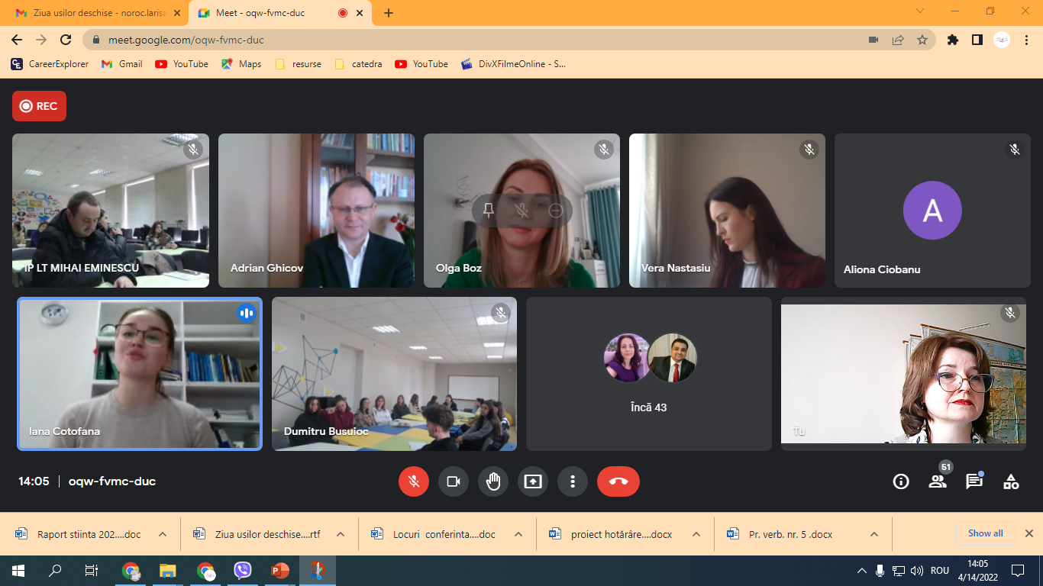This screenshot has height=586, width=1043.
Task: Go back in browser history
Action: click(x=17, y=40)
